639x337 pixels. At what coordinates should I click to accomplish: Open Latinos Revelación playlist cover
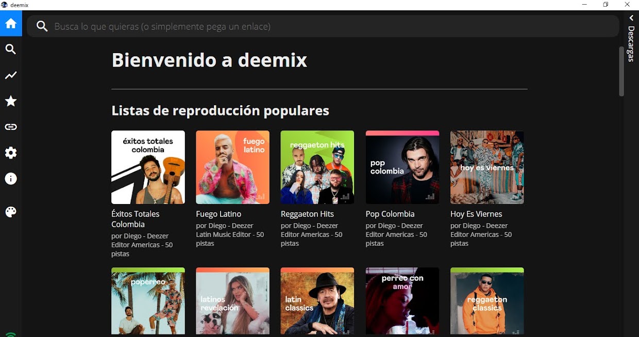(232, 301)
